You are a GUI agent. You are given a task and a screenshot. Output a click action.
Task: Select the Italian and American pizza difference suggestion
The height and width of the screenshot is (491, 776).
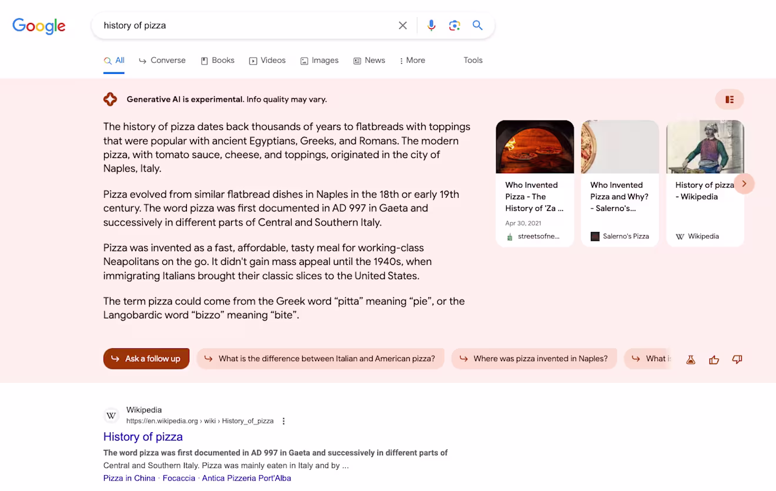(320, 359)
